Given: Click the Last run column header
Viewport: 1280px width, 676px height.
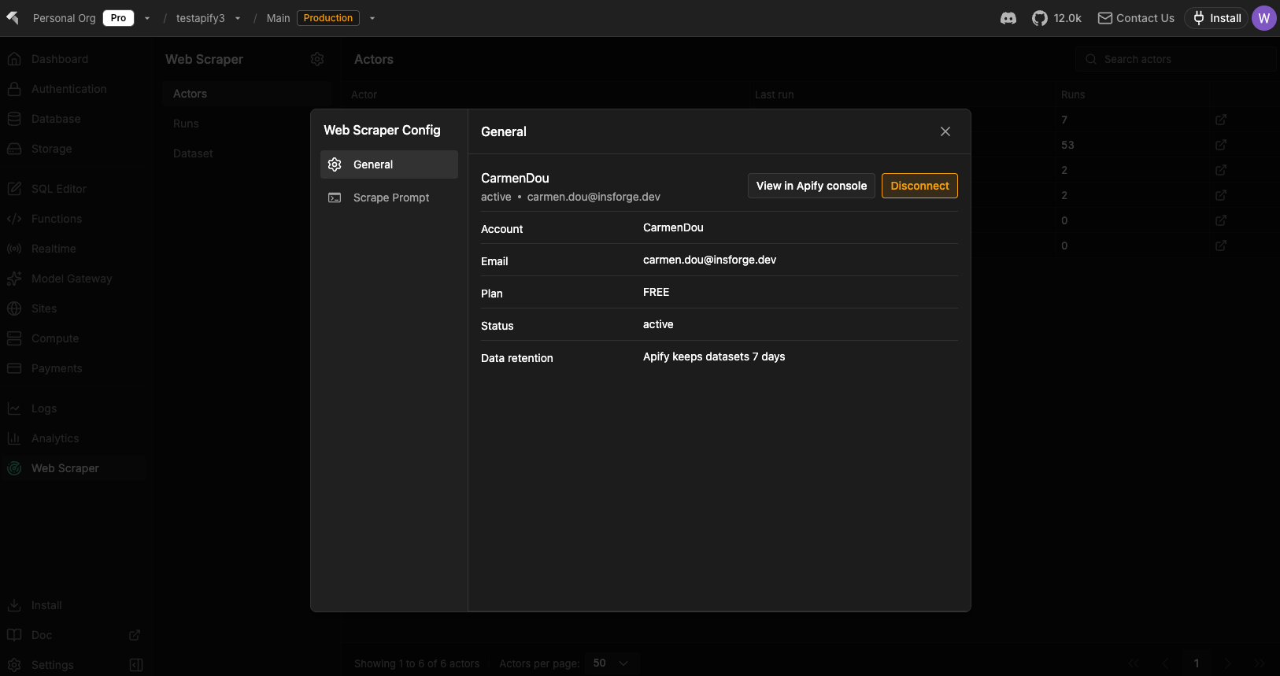Looking at the screenshot, I should (774, 94).
